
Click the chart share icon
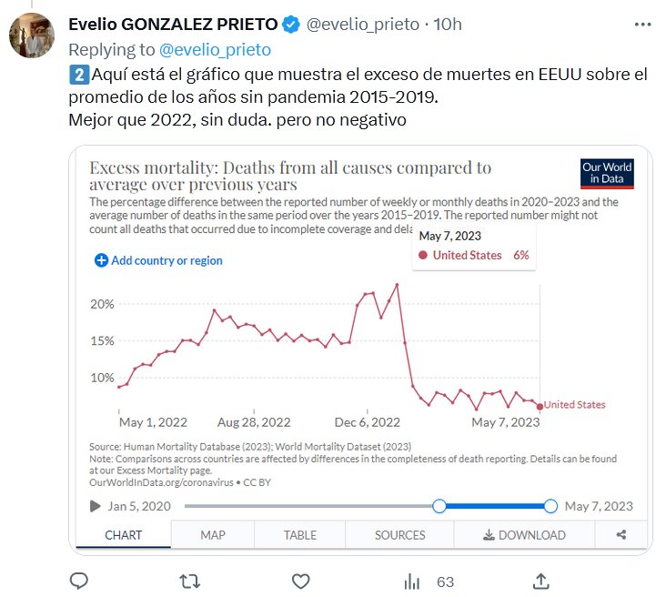(x=621, y=535)
